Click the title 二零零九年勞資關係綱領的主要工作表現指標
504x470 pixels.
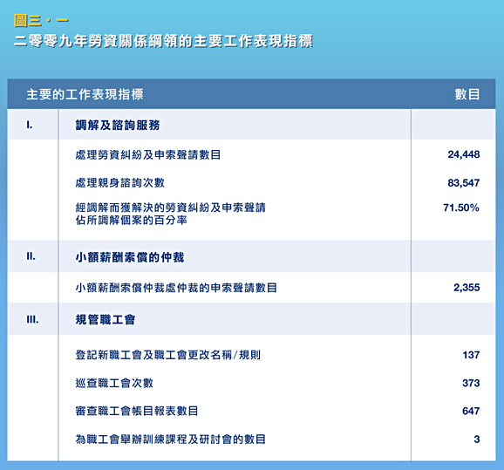163,41
